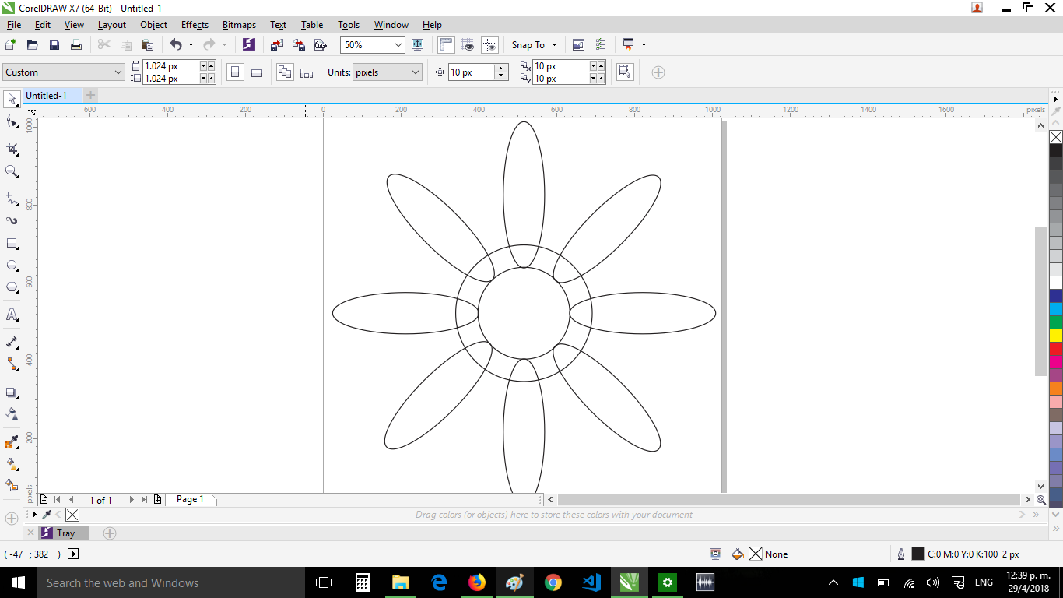1063x598 pixels.
Task: Open the Custom page size dropdown
Action: tap(118, 72)
